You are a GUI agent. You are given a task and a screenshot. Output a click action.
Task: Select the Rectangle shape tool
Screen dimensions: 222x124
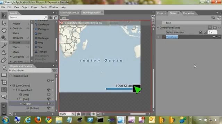click(4, 75)
